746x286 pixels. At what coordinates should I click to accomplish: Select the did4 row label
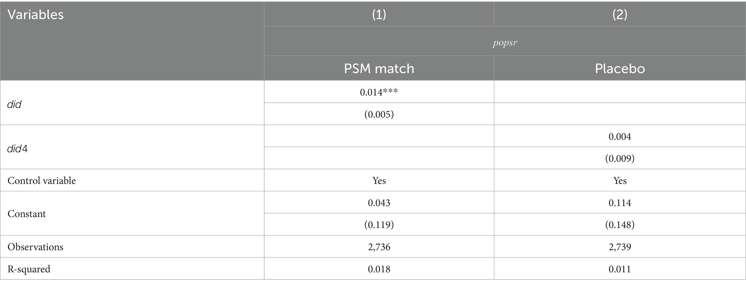point(17,148)
